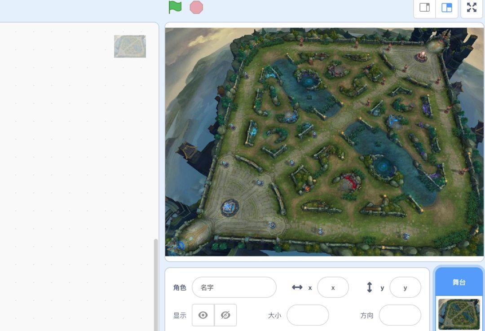485x331 pixels.
Task: Select the y position input
Action: tap(405, 287)
